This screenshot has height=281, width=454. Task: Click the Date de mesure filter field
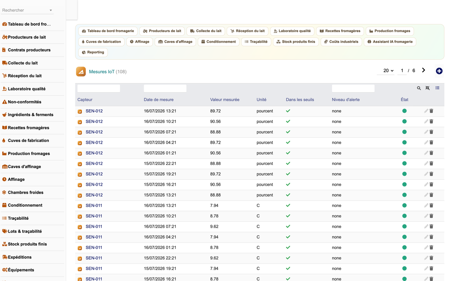(165, 88)
